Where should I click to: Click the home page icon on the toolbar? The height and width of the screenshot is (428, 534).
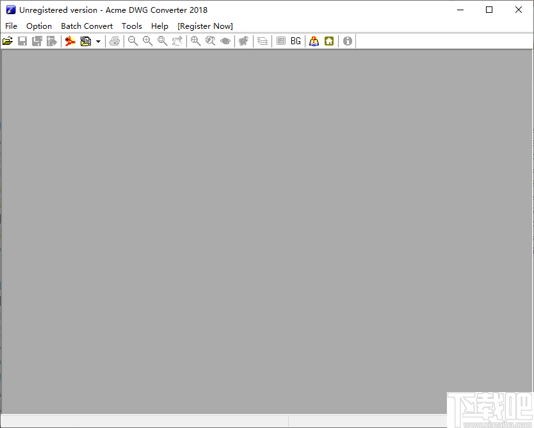pos(328,40)
